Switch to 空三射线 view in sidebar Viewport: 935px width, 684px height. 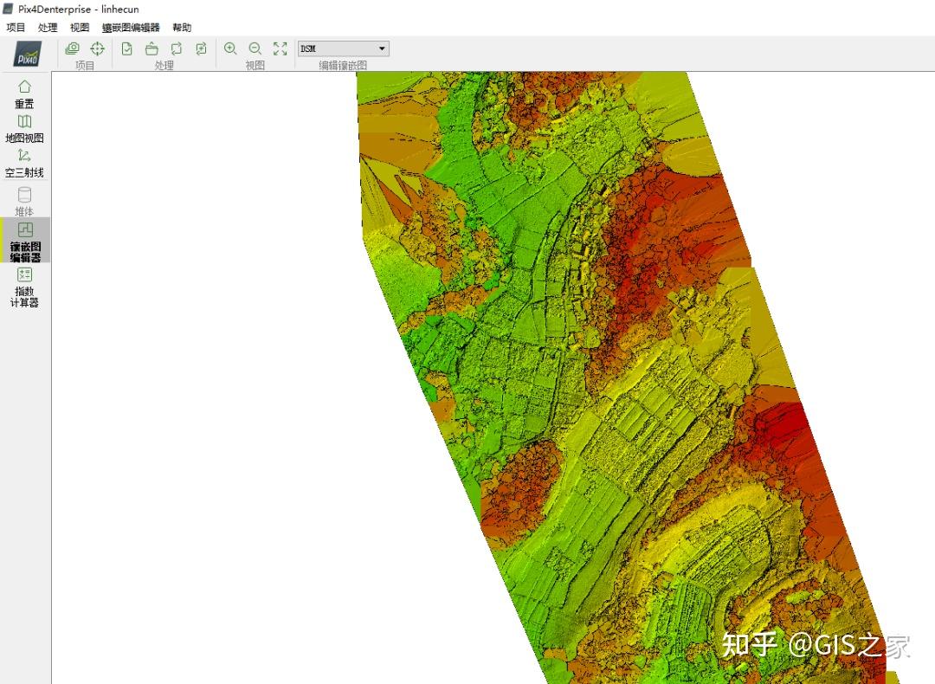click(24, 163)
